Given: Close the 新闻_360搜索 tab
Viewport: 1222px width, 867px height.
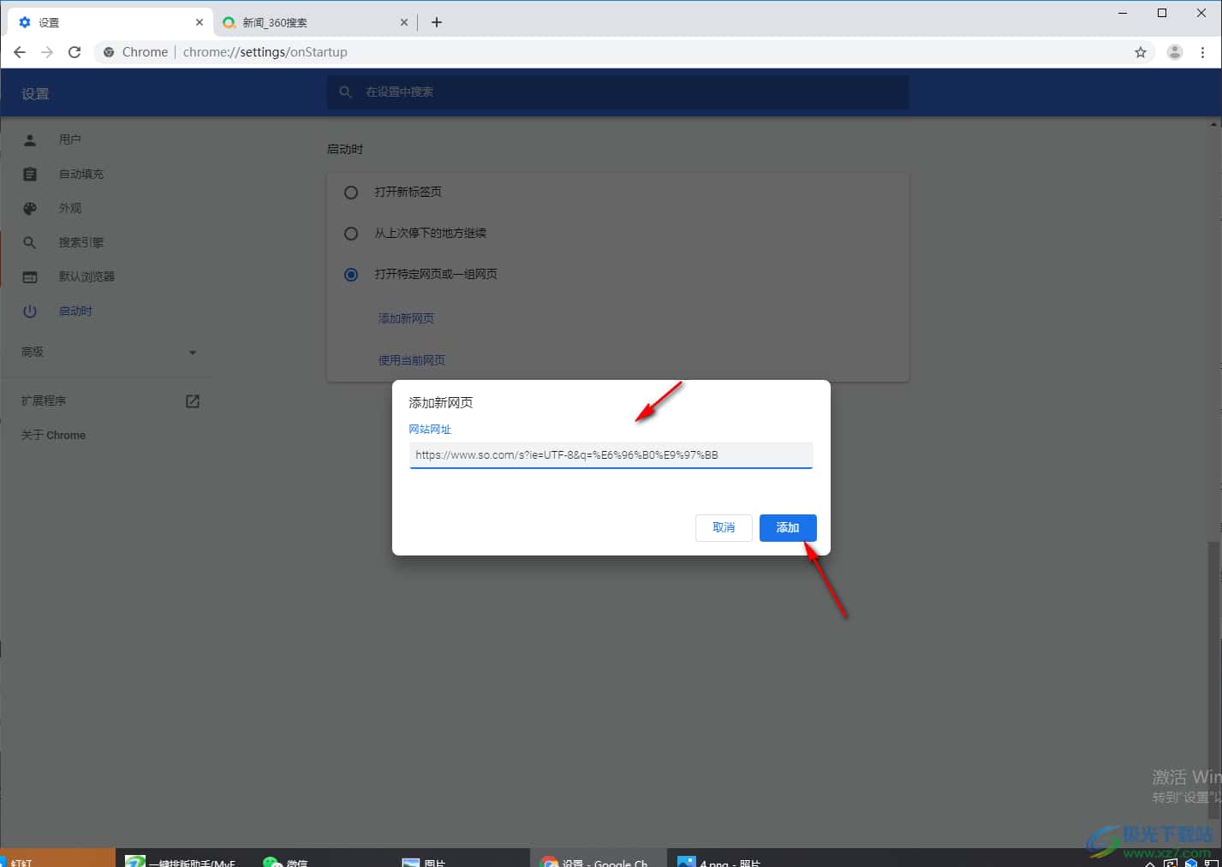Looking at the screenshot, I should pyautogui.click(x=404, y=22).
